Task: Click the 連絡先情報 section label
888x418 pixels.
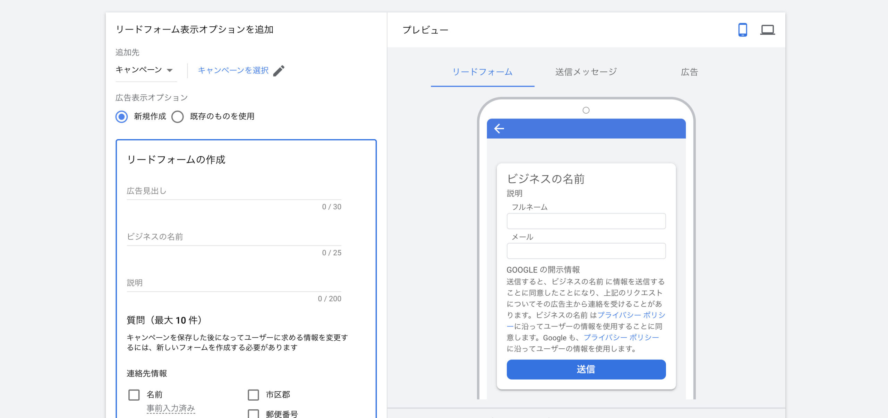Action: pyautogui.click(x=147, y=374)
